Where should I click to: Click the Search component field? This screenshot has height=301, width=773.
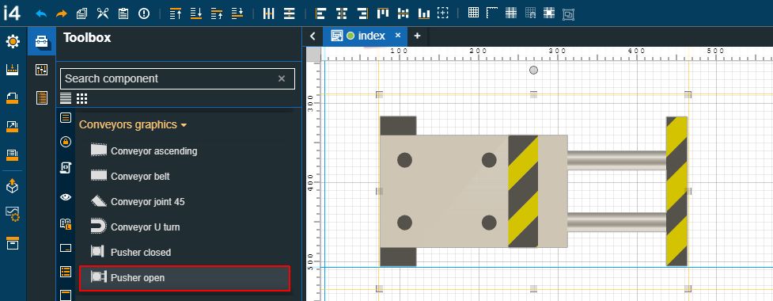(x=170, y=78)
